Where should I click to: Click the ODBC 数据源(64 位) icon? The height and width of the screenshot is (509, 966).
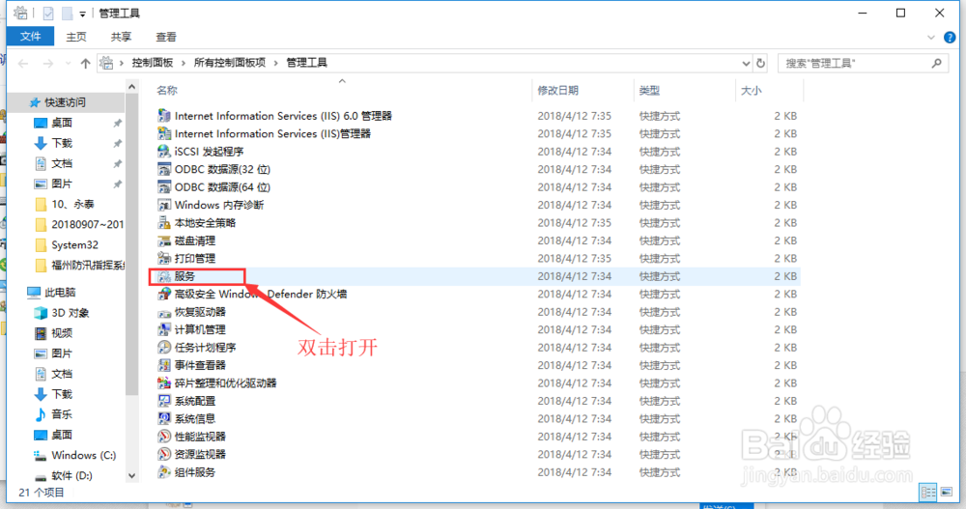pos(164,187)
